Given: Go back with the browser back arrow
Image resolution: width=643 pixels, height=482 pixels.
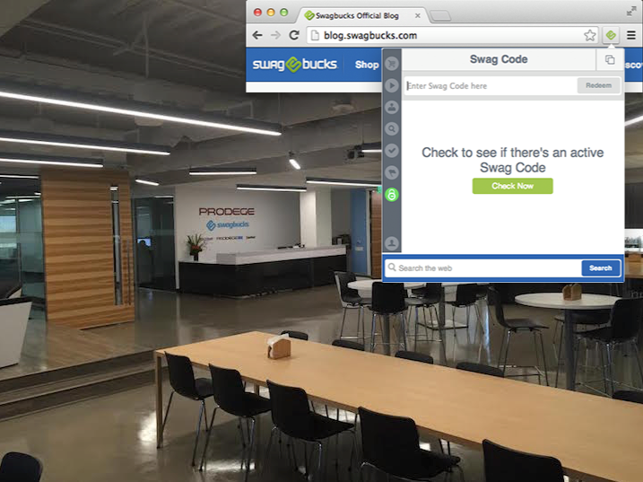Looking at the screenshot, I should coord(257,35).
